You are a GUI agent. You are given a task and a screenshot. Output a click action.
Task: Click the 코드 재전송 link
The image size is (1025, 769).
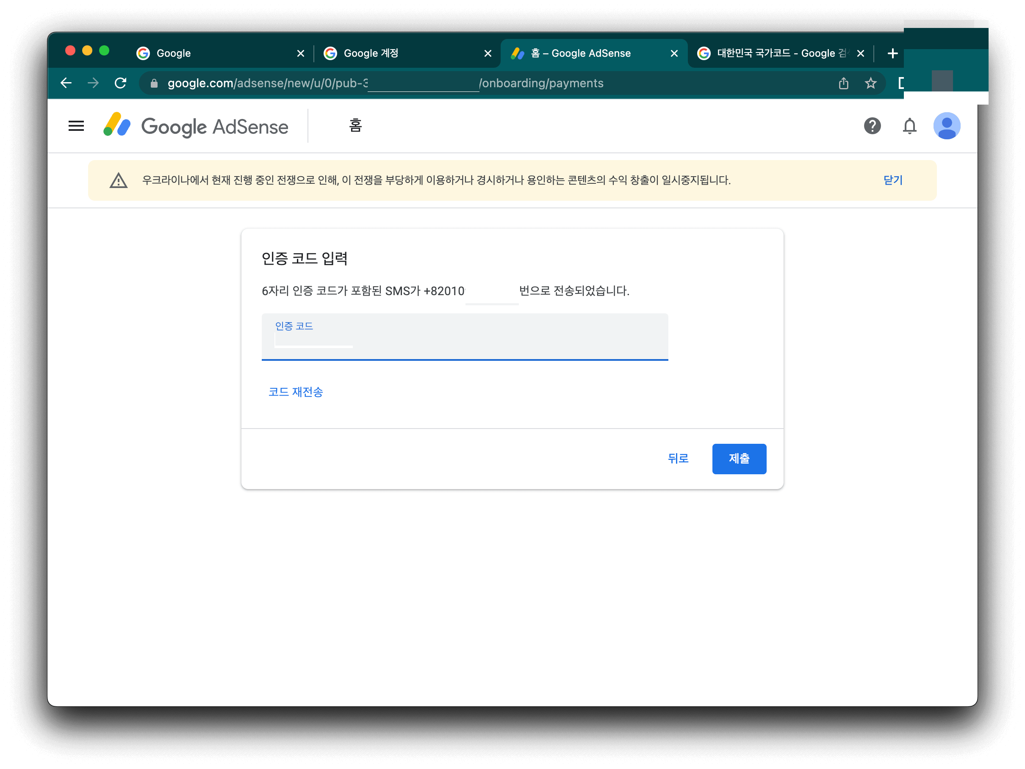(296, 392)
